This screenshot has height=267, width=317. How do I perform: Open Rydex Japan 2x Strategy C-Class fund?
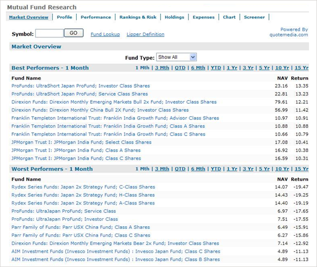click(x=83, y=186)
